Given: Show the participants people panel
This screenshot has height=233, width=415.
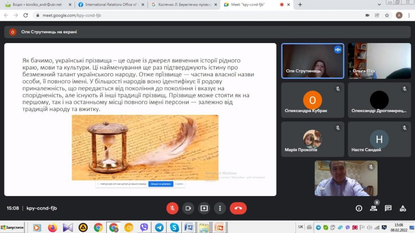Looking at the screenshot, I should coord(373,208).
